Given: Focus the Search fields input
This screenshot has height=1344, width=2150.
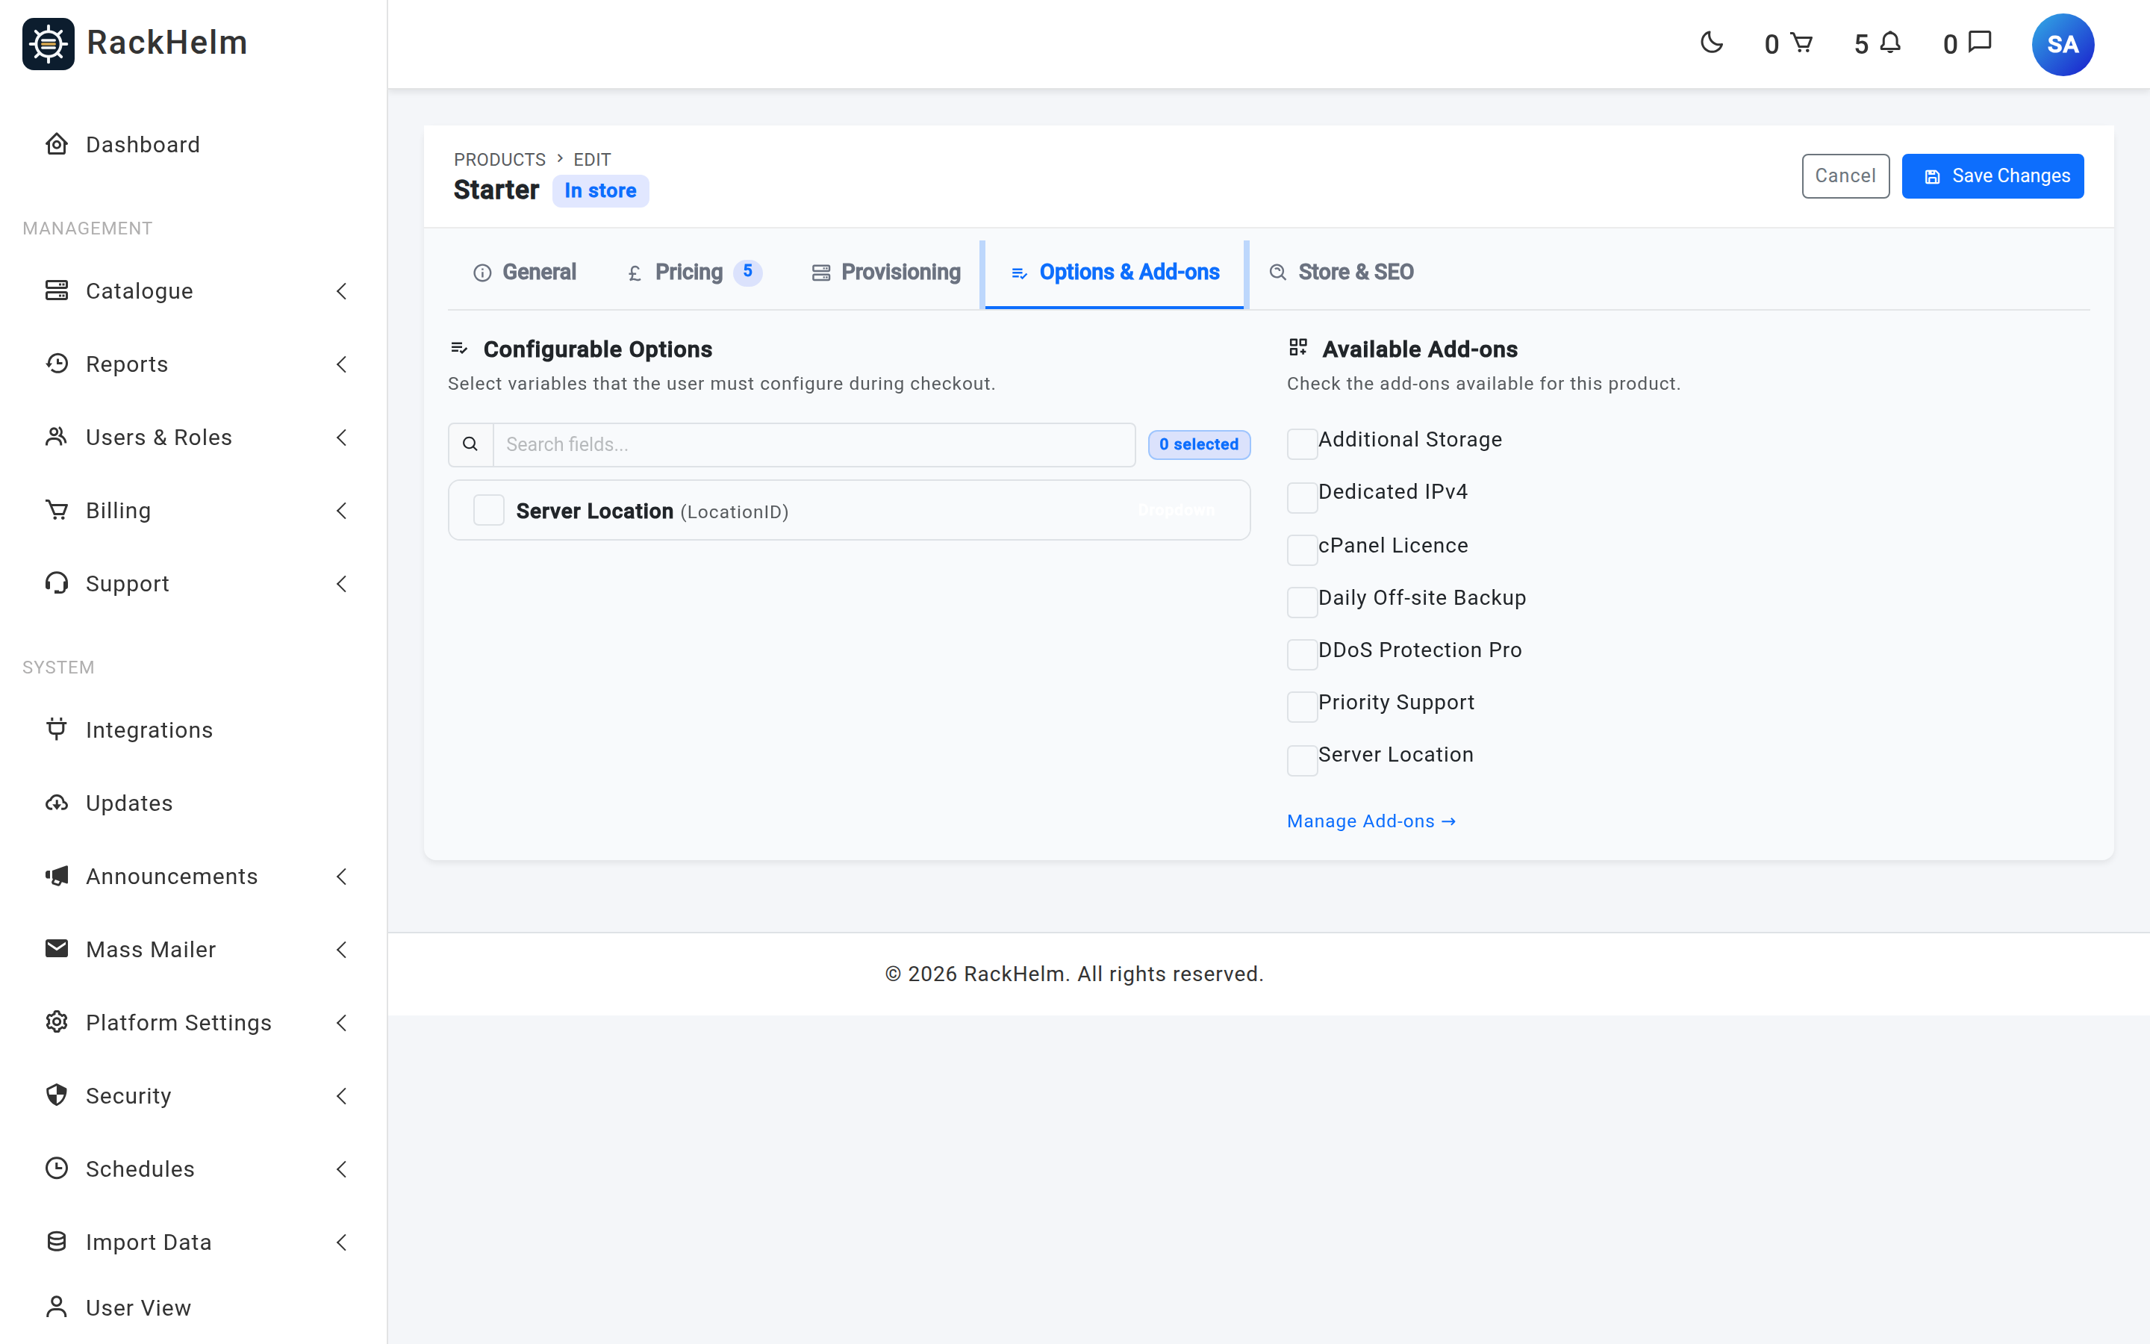Looking at the screenshot, I should coord(814,444).
